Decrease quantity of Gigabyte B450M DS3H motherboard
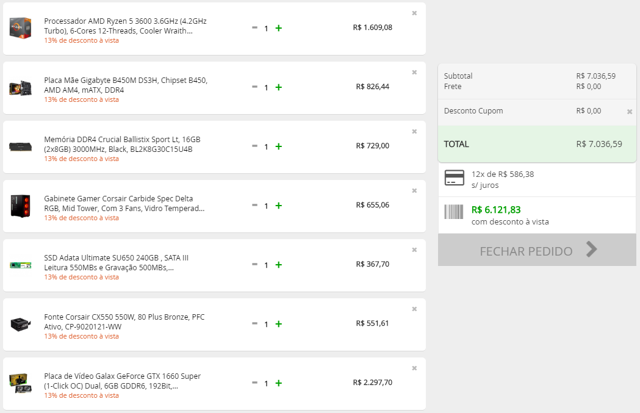Viewport: 640px width, 413px height. point(254,87)
